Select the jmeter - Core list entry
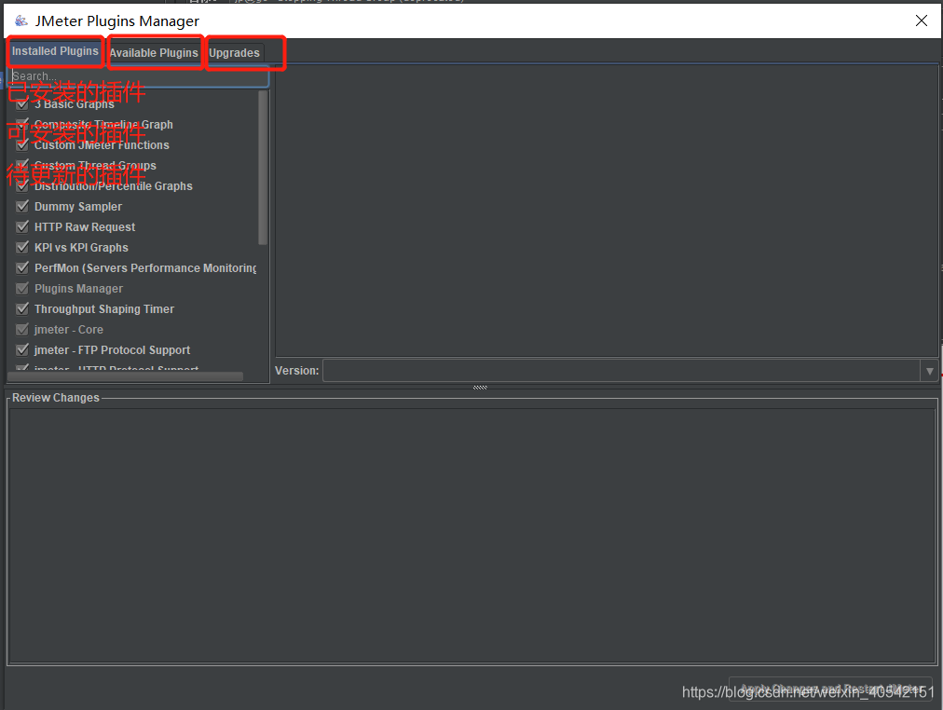The height and width of the screenshot is (710, 943). [x=69, y=330]
